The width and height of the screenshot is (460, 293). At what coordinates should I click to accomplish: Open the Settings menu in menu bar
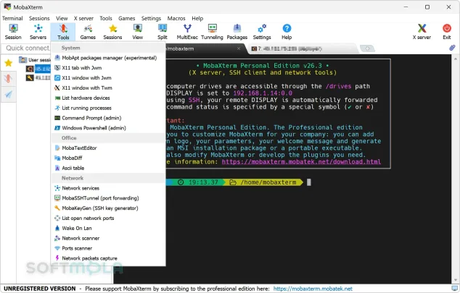[151, 18]
